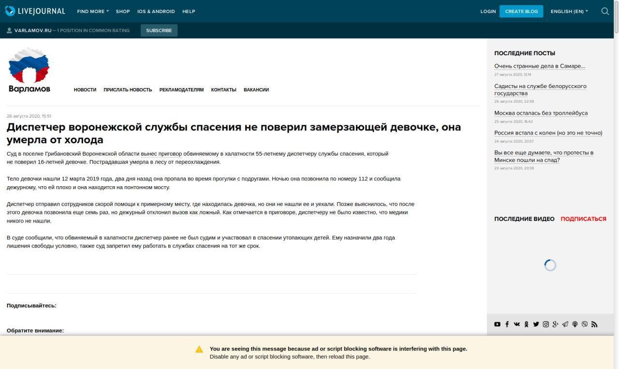Open post Москва осталась без троллейбуса

tap(541, 113)
